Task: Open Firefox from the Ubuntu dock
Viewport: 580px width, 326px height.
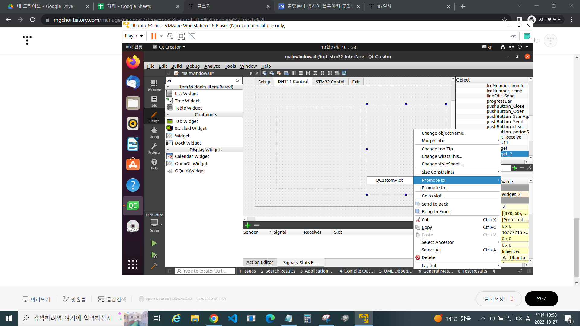Action: [133, 62]
